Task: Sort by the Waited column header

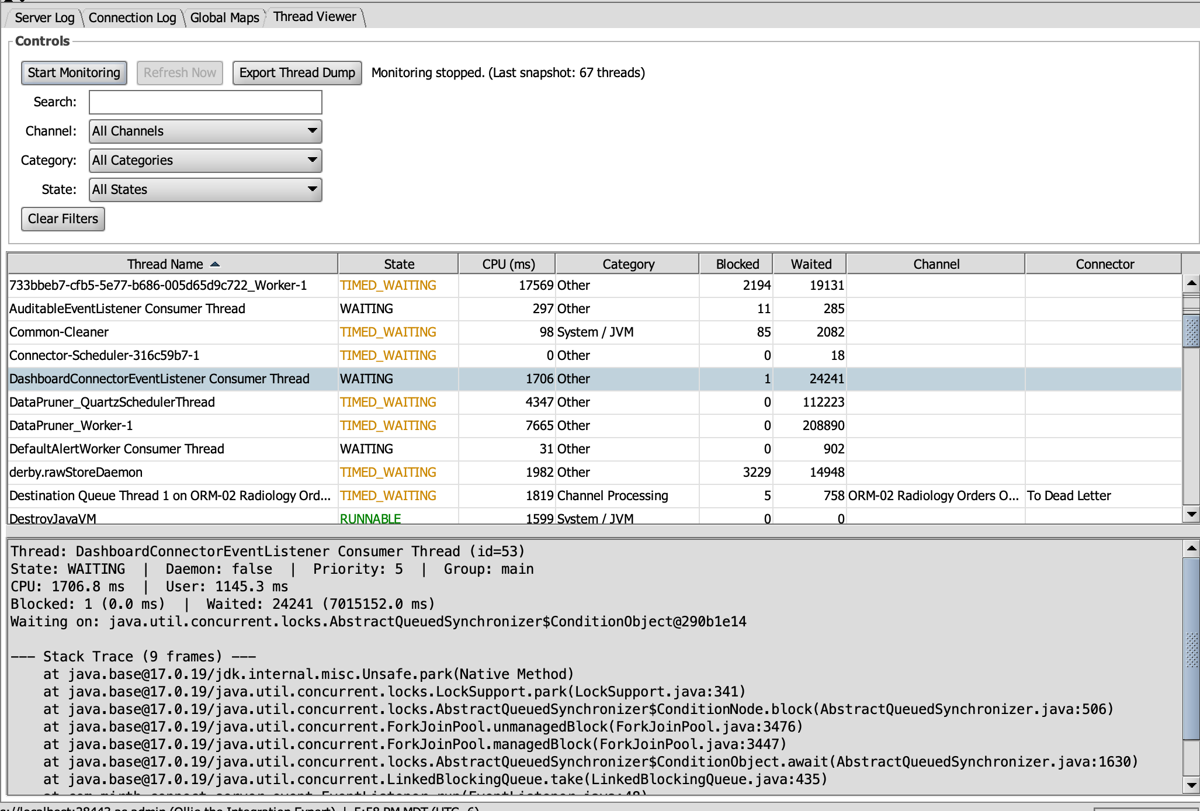Action: (811, 264)
